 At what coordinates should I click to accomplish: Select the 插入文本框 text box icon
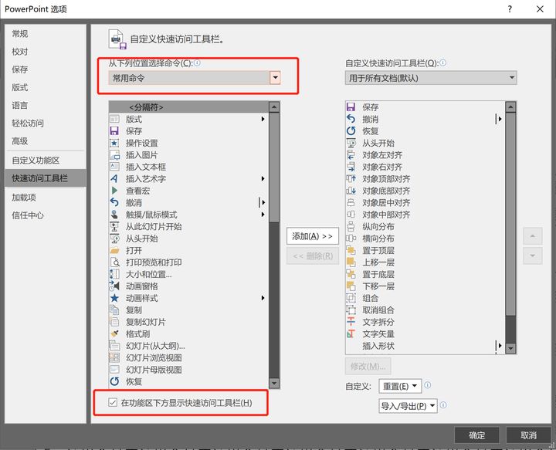[x=114, y=167]
